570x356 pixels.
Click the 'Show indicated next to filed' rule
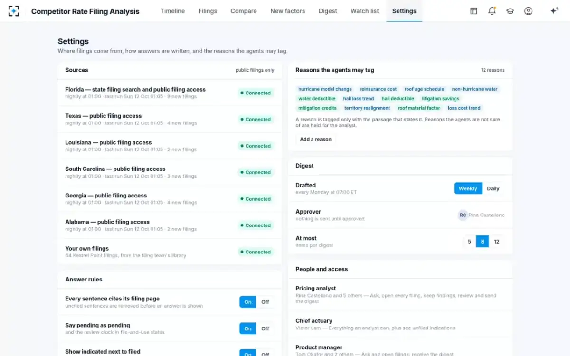[x=103, y=352]
